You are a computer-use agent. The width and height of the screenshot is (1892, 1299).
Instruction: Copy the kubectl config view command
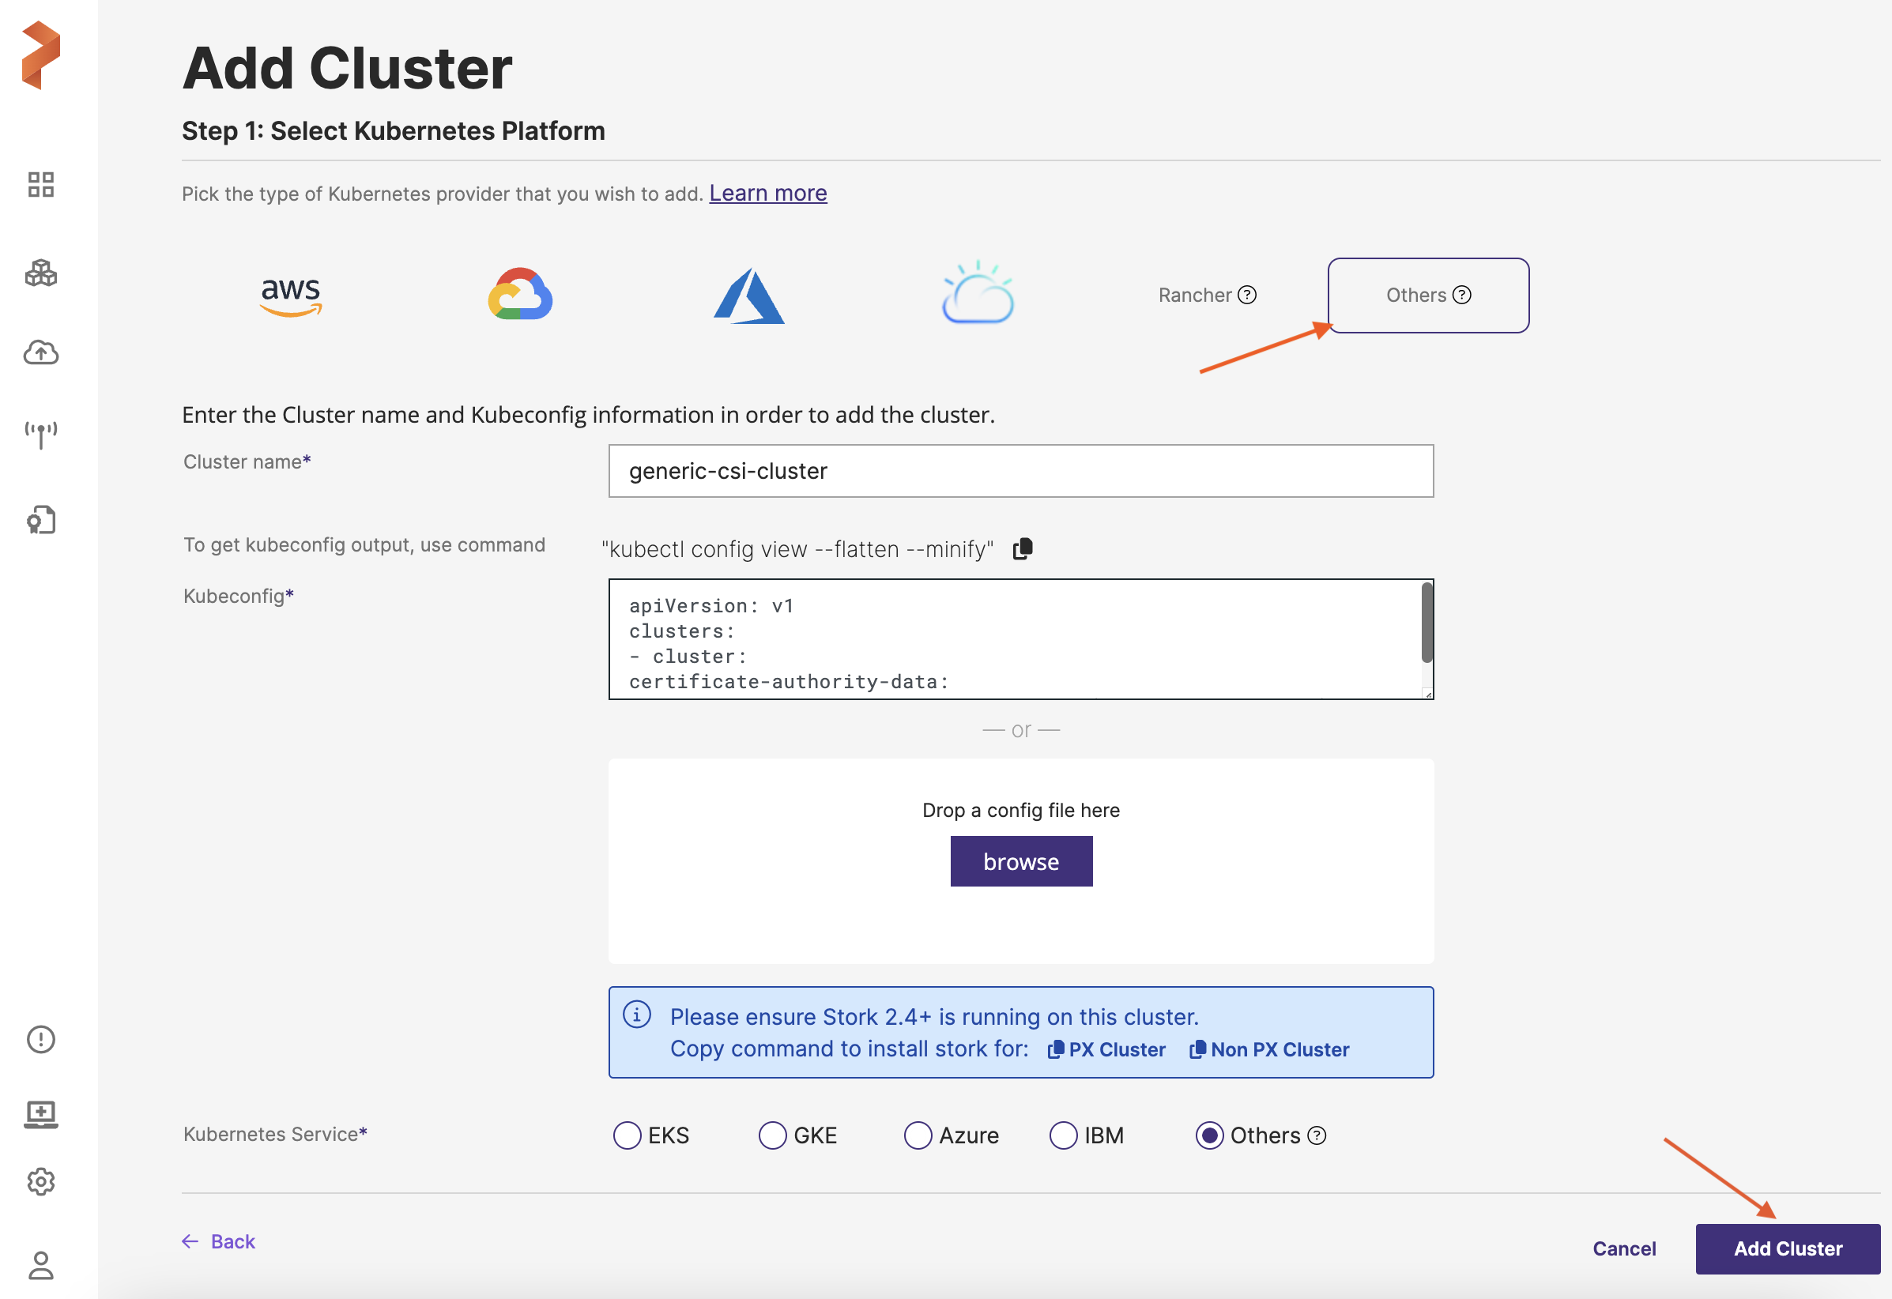tap(1023, 549)
